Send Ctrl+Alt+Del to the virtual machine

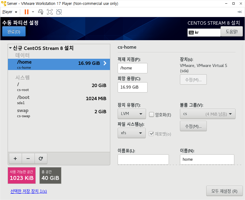coord(41,12)
